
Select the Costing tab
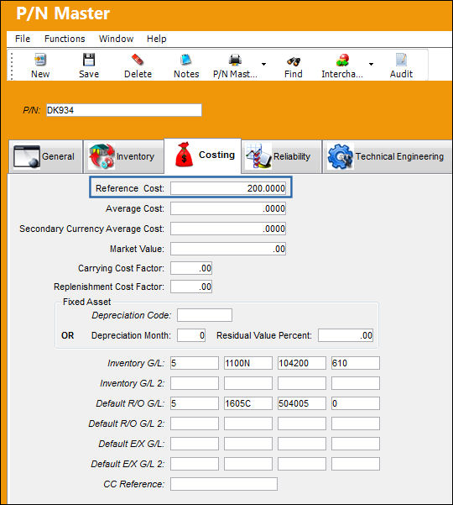202,155
